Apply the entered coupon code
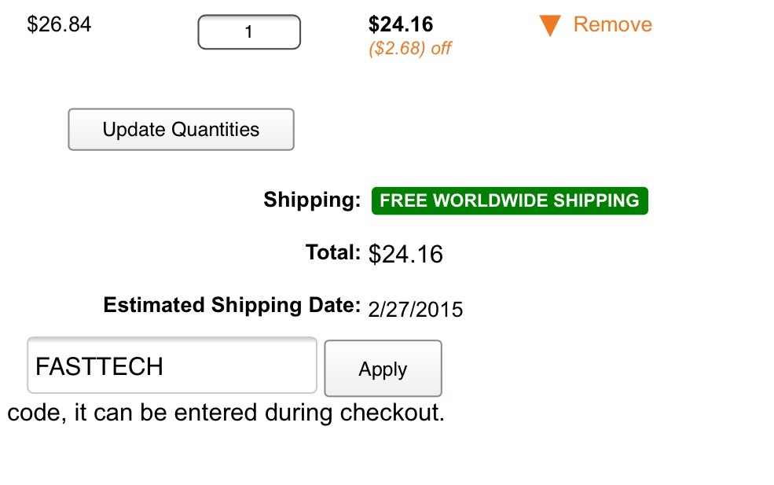This screenshot has width=774, height=485. tap(383, 369)
